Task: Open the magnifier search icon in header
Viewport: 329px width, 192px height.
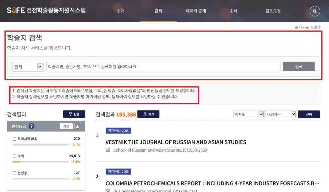Action: click(x=314, y=11)
